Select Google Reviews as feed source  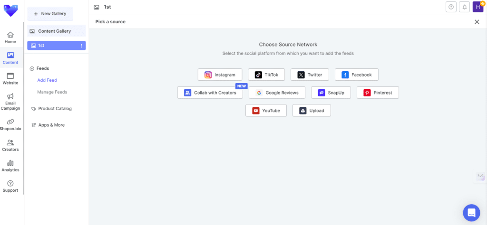[x=277, y=93]
